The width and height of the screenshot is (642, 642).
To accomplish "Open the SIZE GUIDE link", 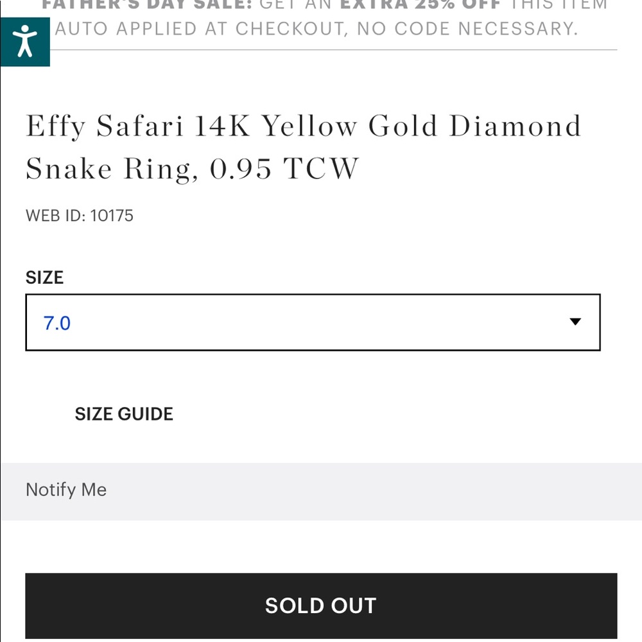I will tap(124, 413).
